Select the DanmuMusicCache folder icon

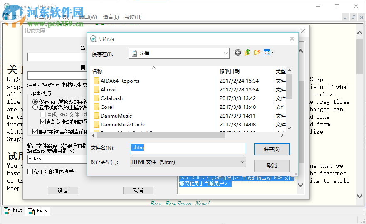point(96,124)
